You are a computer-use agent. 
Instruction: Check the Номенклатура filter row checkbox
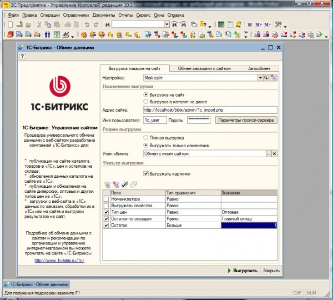click(106, 199)
